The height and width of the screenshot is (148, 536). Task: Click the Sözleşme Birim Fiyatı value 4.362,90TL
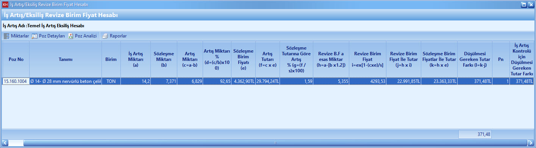tap(244, 81)
